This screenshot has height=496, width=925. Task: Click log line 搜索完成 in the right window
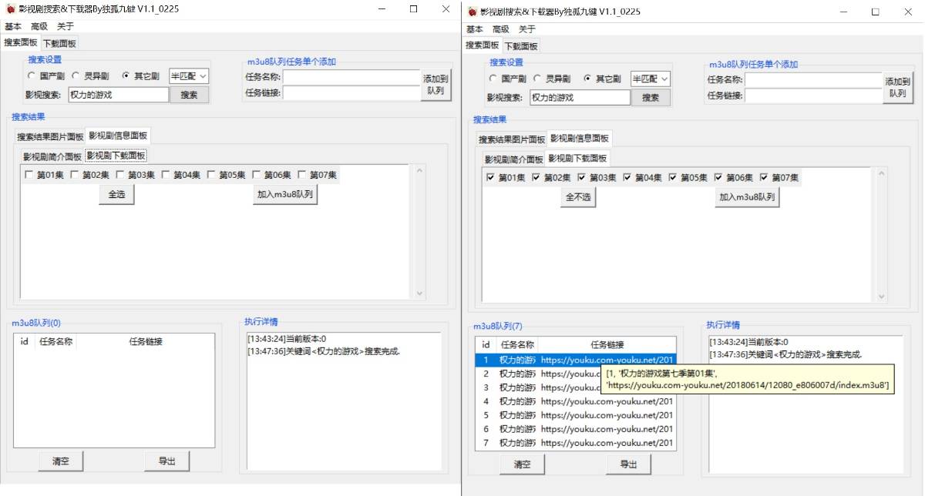(x=785, y=354)
